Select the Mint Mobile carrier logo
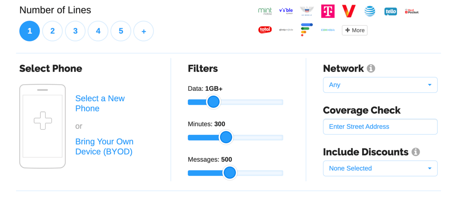Viewport: 454px width, 202px height. (265, 11)
